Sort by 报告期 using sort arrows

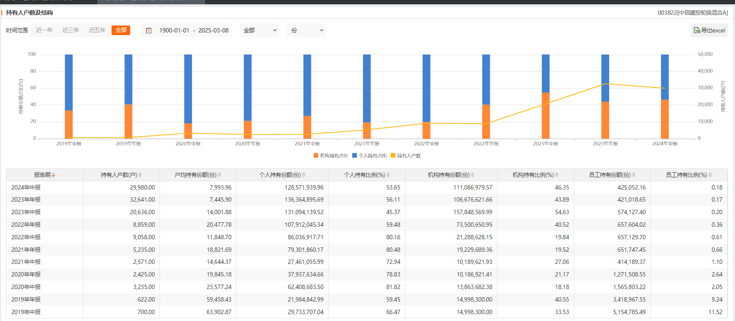coord(54,175)
